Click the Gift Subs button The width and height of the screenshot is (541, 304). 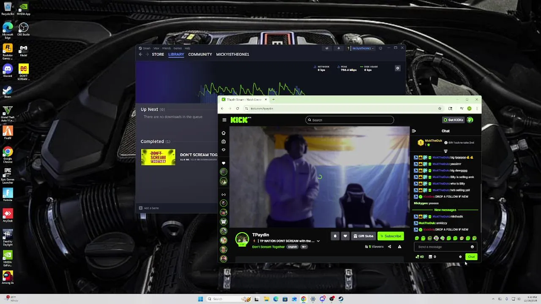(363, 236)
